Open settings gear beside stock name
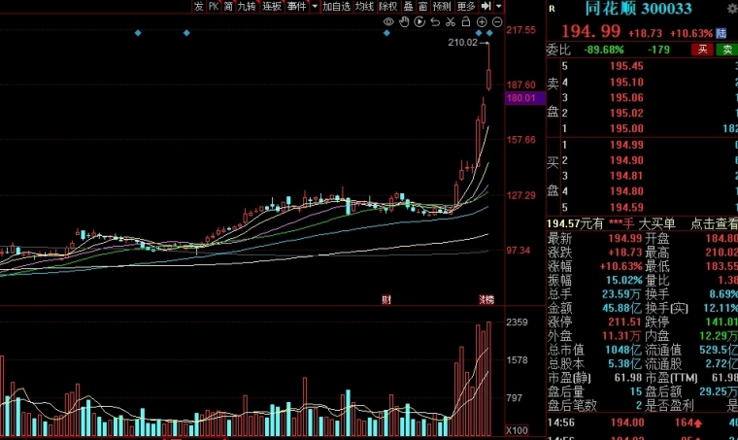 point(732,8)
